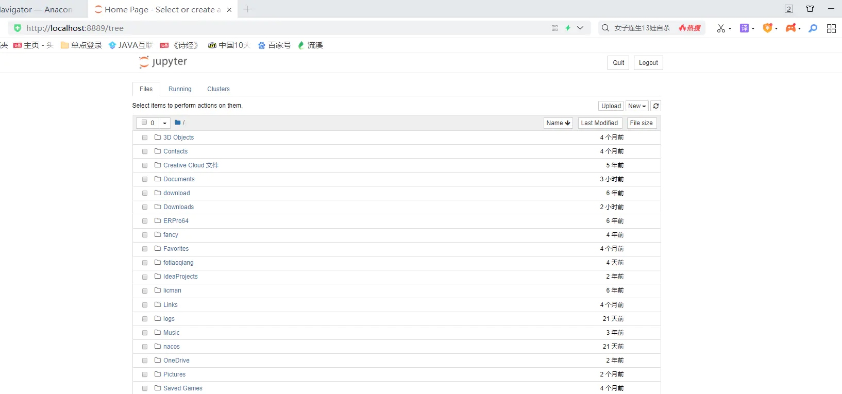Screen dimensions: 842x394
Task: Click the Upload button
Action: point(611,106)
